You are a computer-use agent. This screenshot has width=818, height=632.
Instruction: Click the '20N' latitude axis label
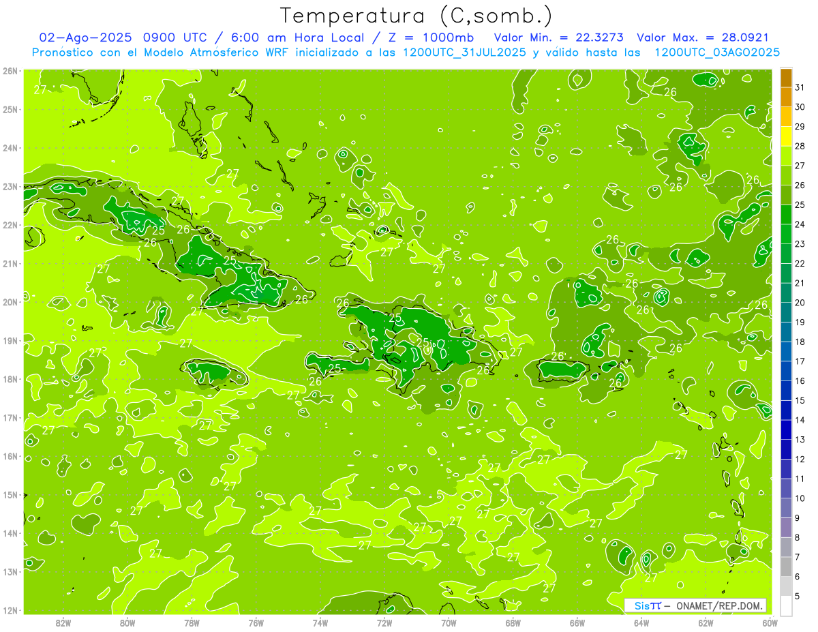(10, 302)
